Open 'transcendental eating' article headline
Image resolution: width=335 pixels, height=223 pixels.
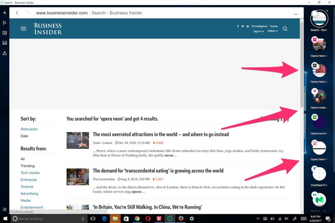[x=158, y=170]
